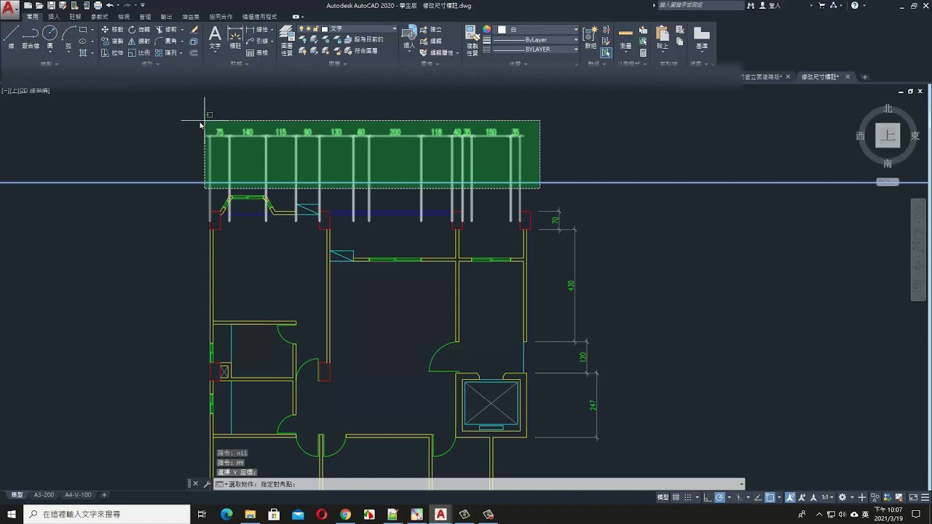Click 設為目前的 (Make Current) layer button
The image size is (932, 524).
tap(364, 39)
